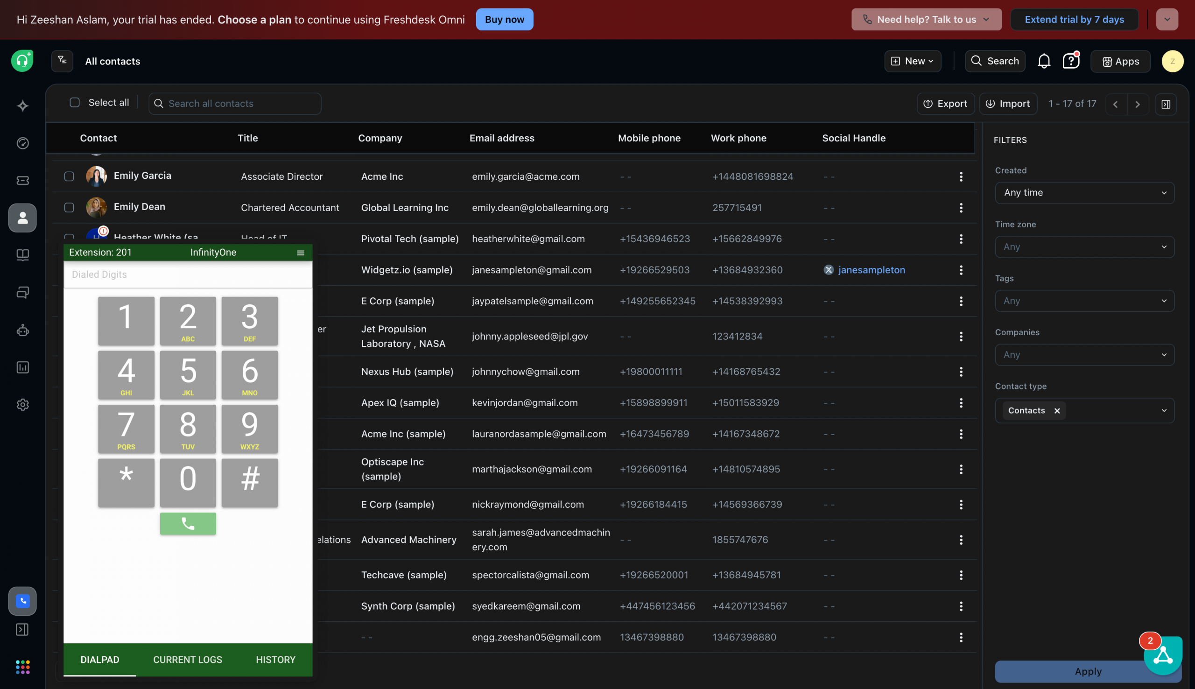Screen dimensions: 1195x689
Task: Open row actions for engg.zeeshan05@gmail.com row
Action: pyautogui.click(x=961, y=637)
